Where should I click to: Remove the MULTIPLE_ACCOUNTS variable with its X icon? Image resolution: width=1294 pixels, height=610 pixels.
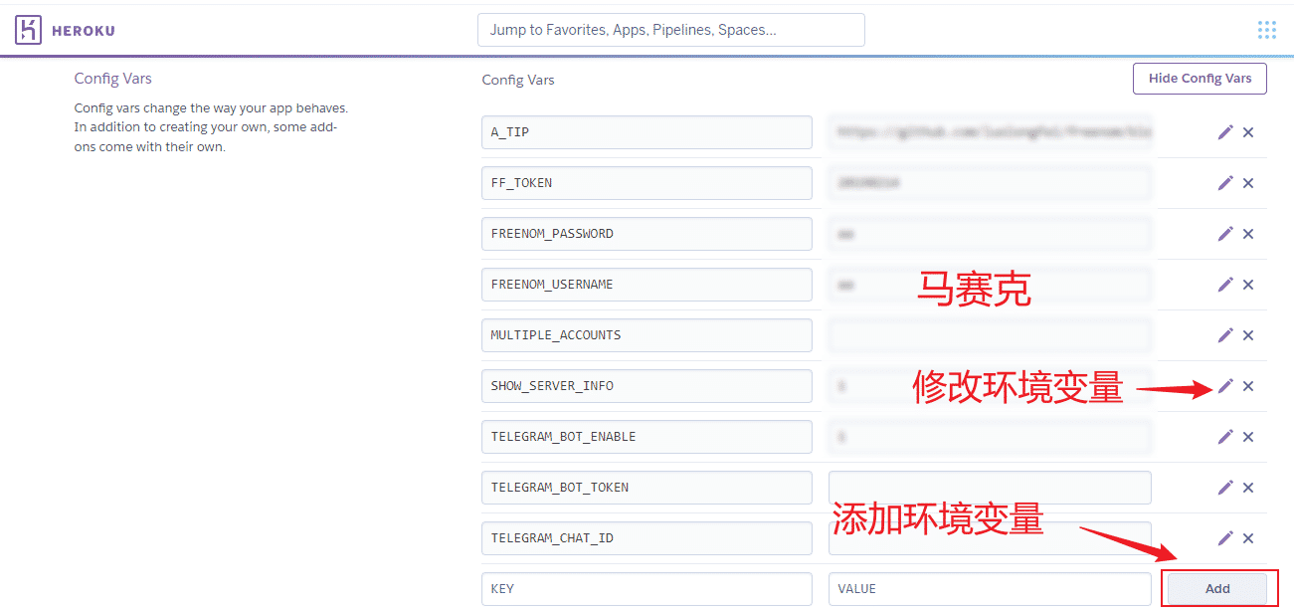1248,334
